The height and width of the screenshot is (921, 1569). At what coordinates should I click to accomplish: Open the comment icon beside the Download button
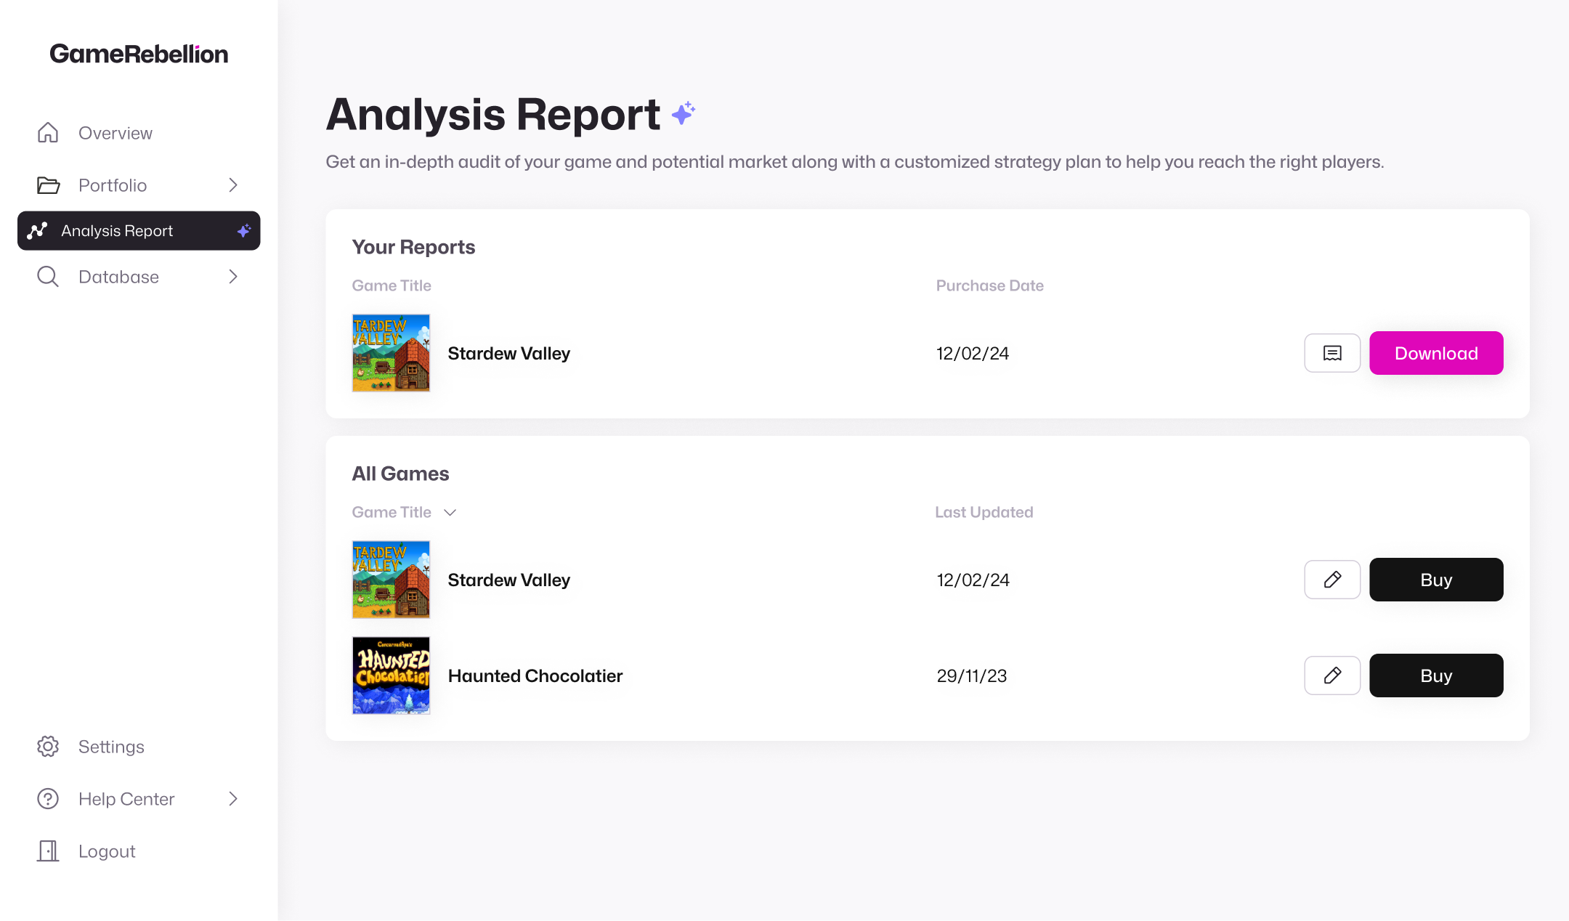(x=1332, y=353)
